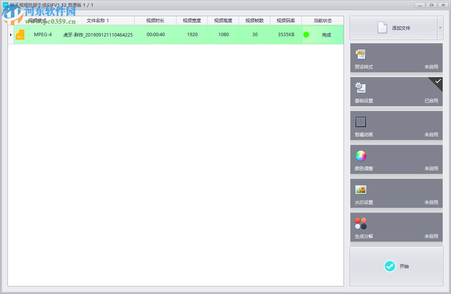
Task: Click the 基础设置 gear icon
Action: [360, 88]
